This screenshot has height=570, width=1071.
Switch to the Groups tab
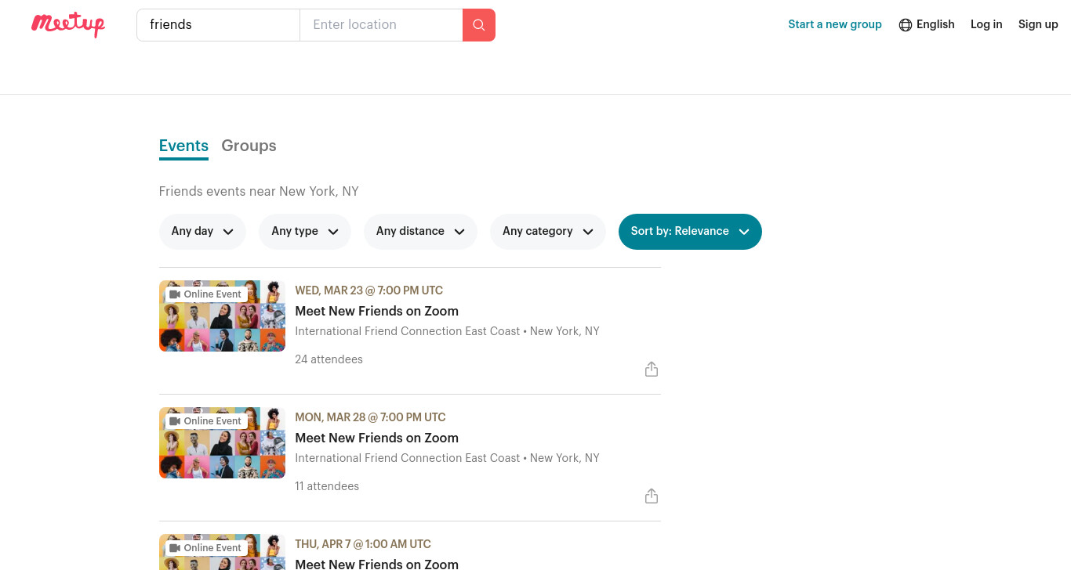(249, 146)
